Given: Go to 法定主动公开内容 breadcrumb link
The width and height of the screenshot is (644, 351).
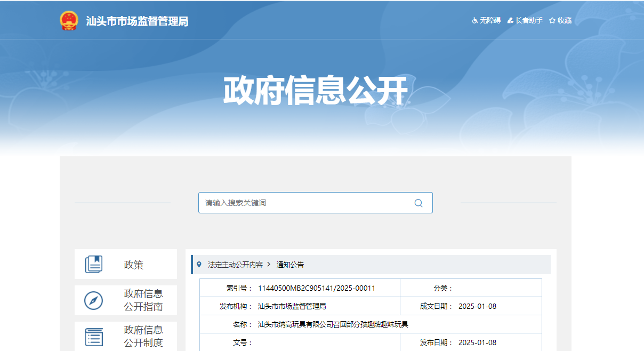Looking at the screenshot, I should (235, 265).
